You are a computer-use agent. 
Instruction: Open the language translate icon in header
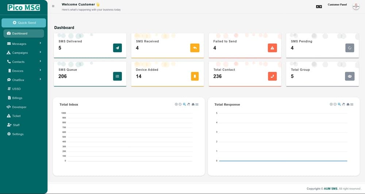pos(319,7)
